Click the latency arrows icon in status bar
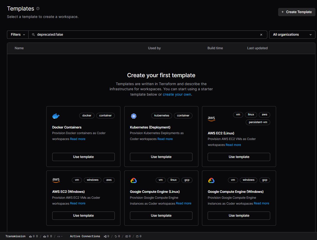 pos(59,236)
